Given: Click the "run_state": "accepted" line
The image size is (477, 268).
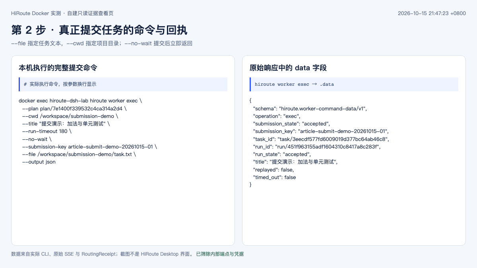Looking at the screenshot, I should (x=282, y=154).
